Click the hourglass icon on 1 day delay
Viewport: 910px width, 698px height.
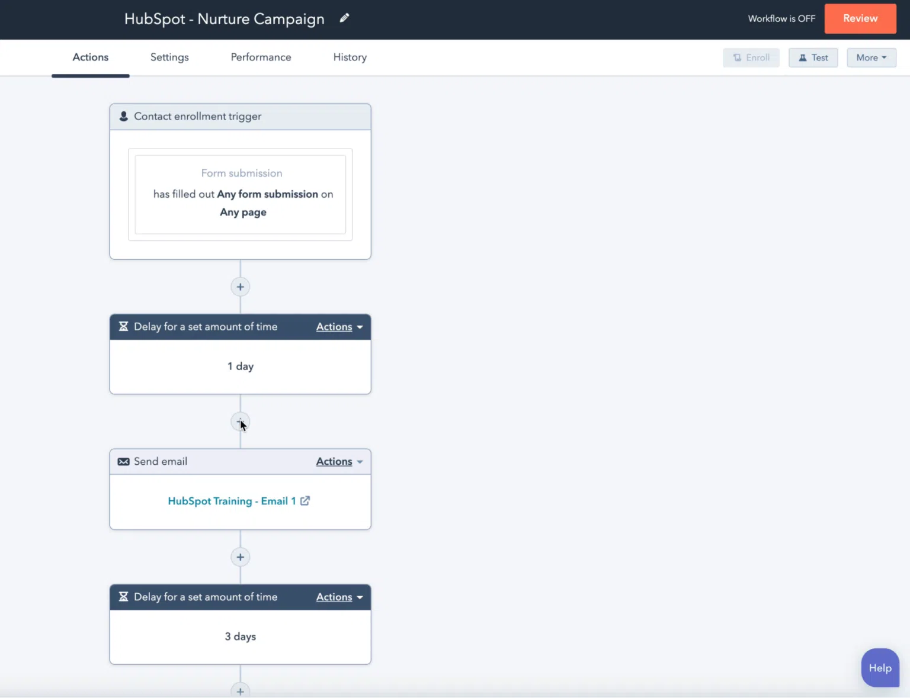tap(123, 326)
